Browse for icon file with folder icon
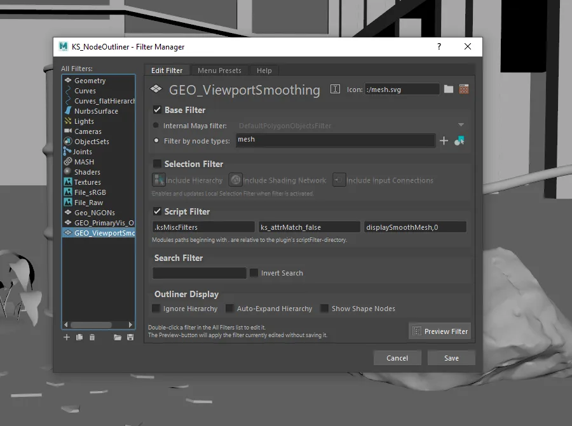This screenshot has height=426, width=572. [449, 90]
